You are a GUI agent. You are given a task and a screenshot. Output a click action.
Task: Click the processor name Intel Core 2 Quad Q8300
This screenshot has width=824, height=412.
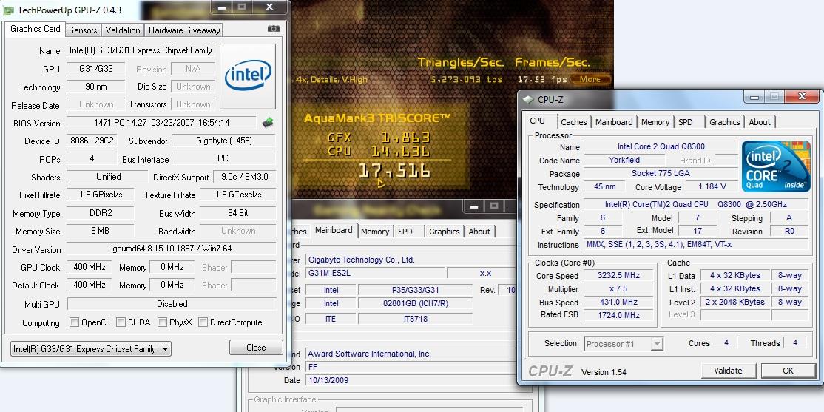pyautogui.click(x=661, y=146)
